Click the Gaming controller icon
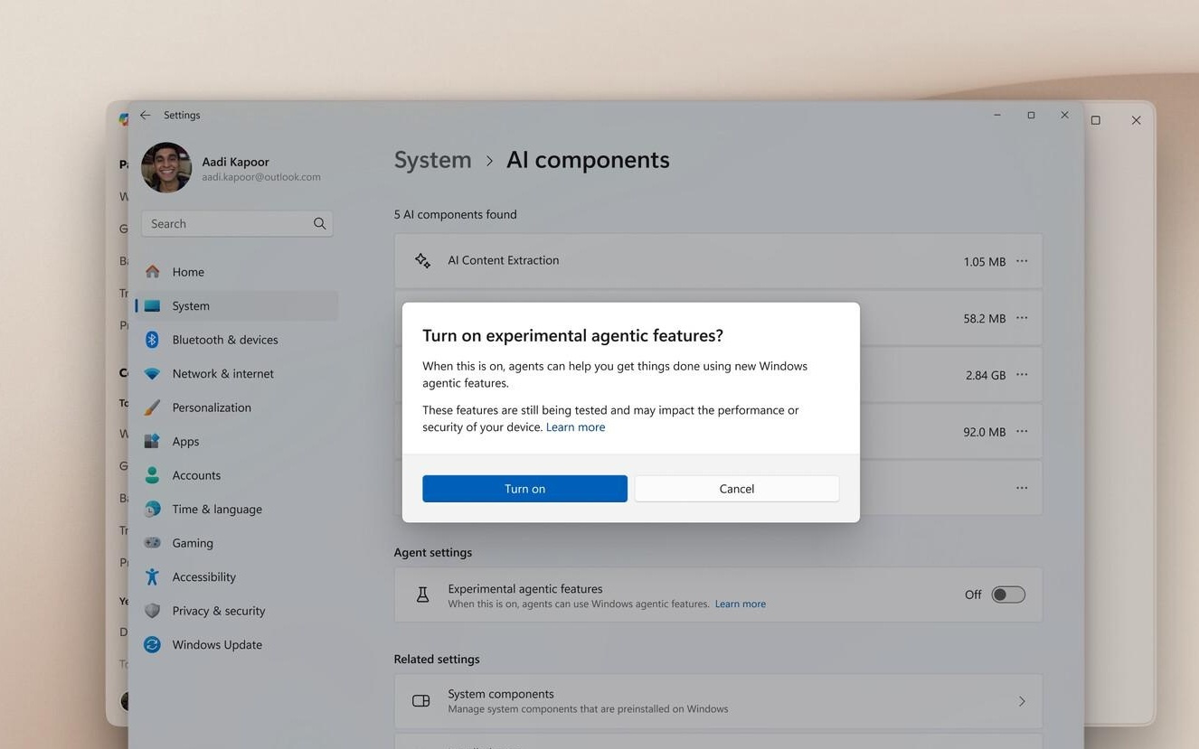Viewport: 1199px width, 749px height. pos(152,543)
